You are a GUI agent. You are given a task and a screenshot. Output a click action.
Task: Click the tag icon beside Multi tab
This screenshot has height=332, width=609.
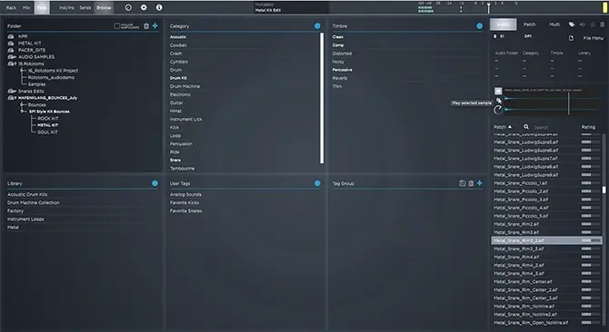click(572, 24)
